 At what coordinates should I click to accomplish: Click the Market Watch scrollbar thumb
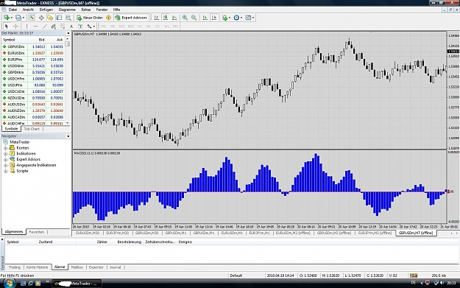pyautogui.click(x=68, y=44)
